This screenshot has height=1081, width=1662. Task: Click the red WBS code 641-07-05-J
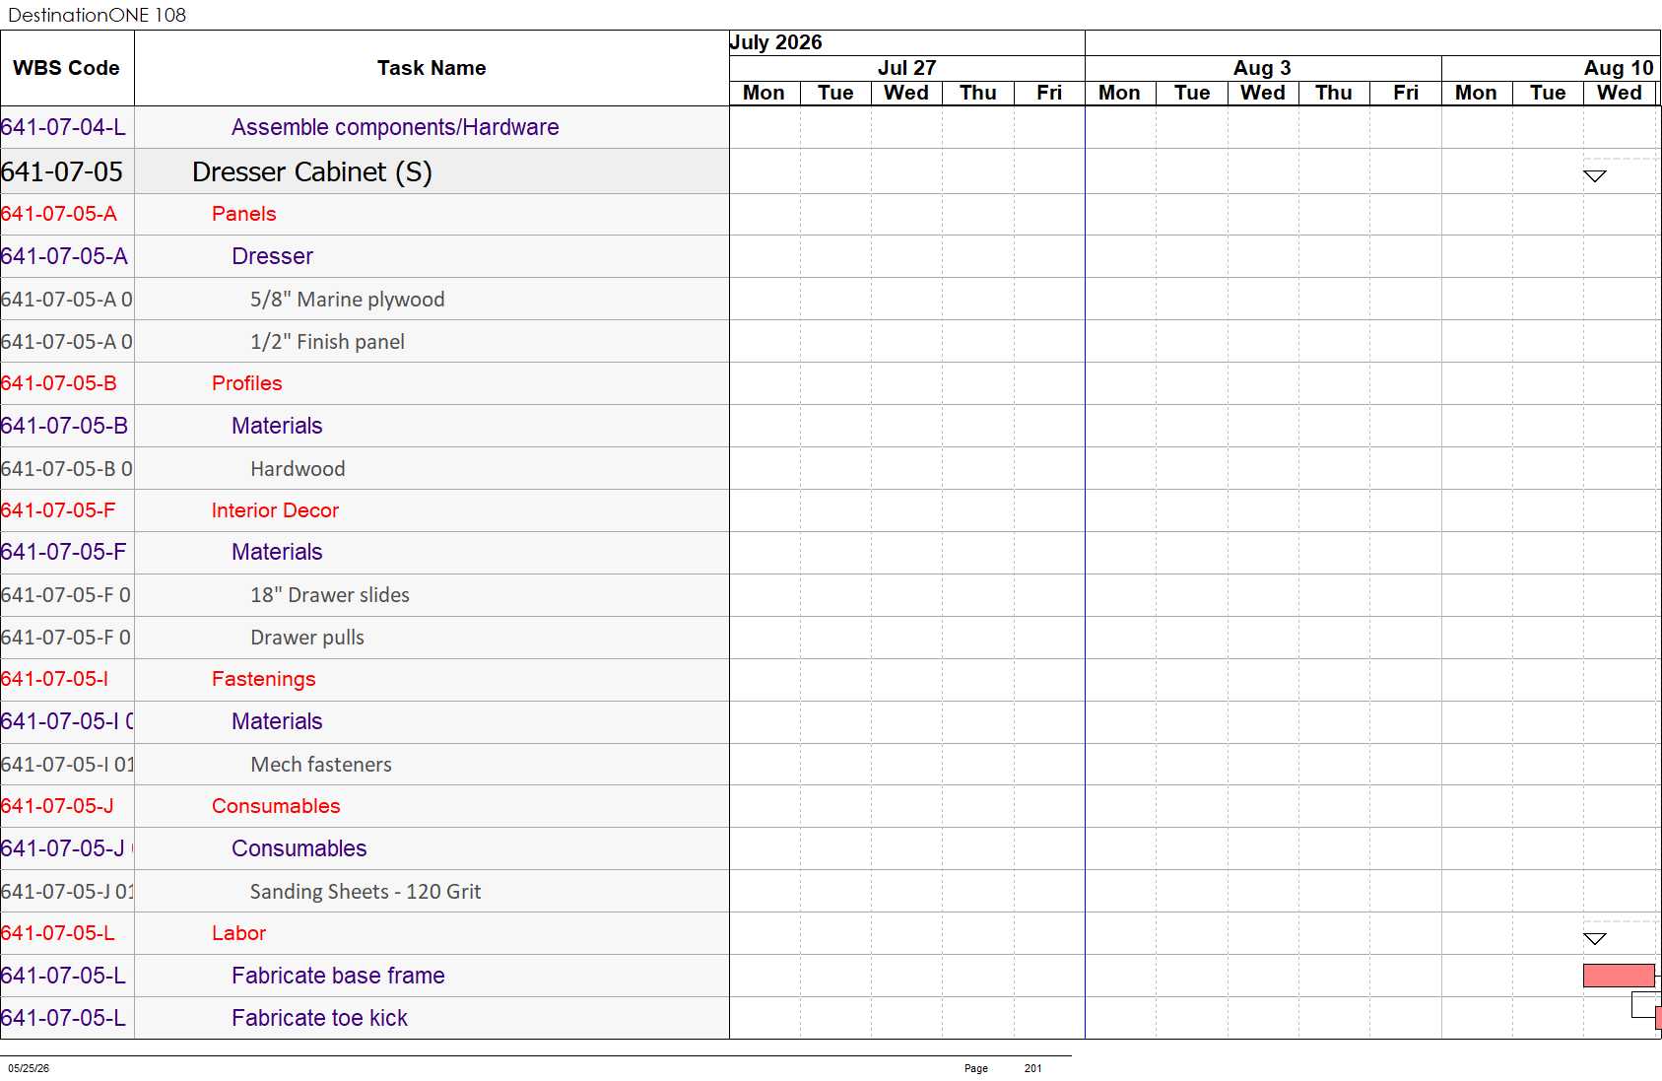pyautogui.click(x=57, y=806)
